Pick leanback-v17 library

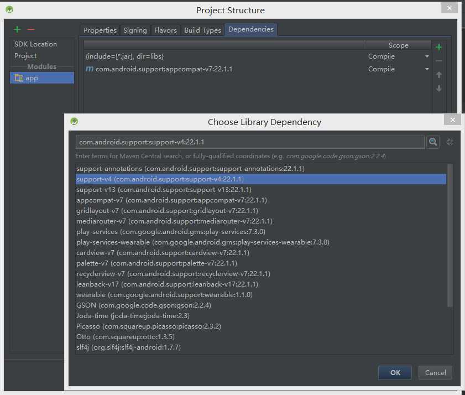pos(261,284)
